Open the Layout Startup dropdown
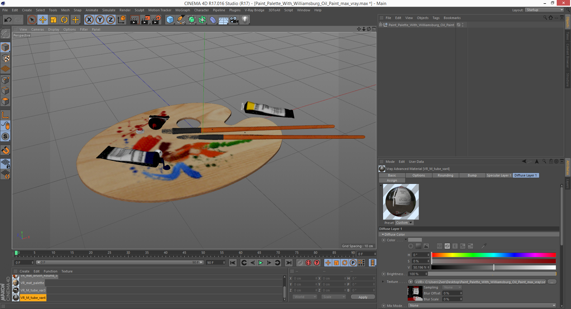 click(x=545, y=10)
